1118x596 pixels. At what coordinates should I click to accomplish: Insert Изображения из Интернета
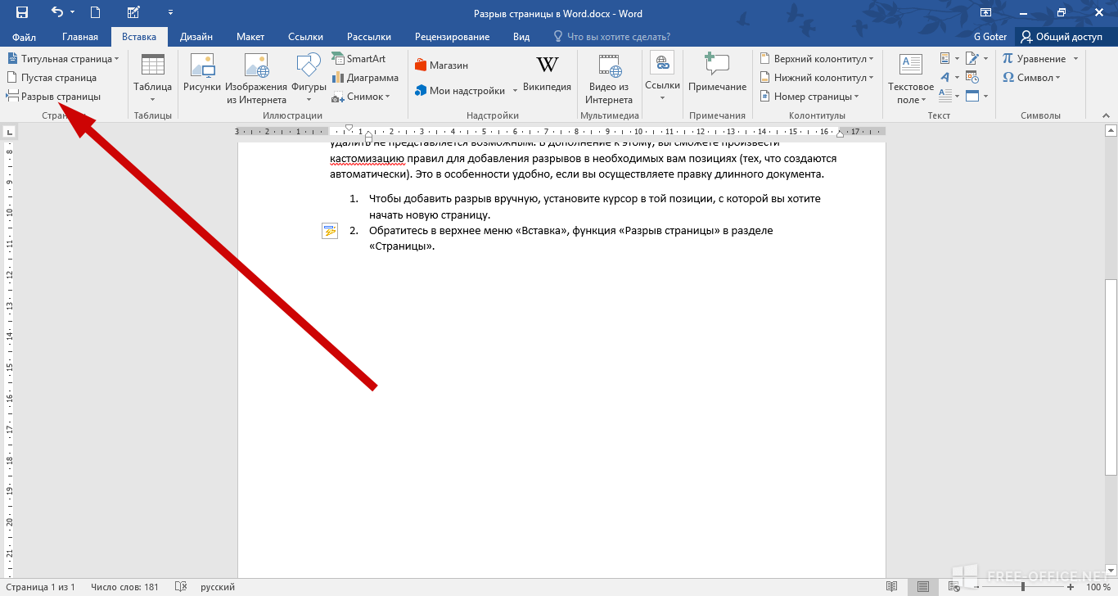tap(256, 78)
